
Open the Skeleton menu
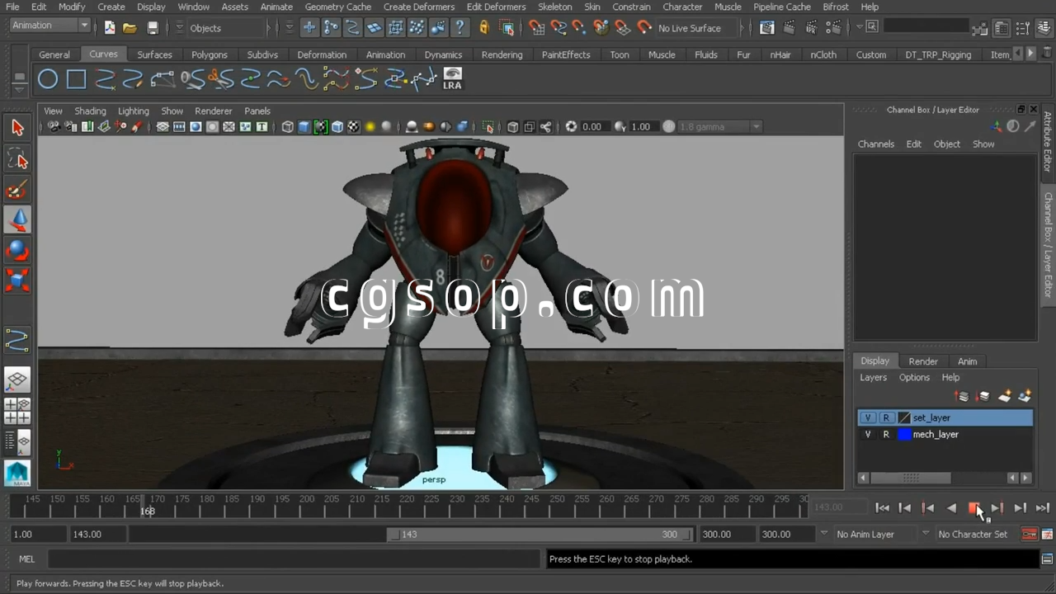554,7
